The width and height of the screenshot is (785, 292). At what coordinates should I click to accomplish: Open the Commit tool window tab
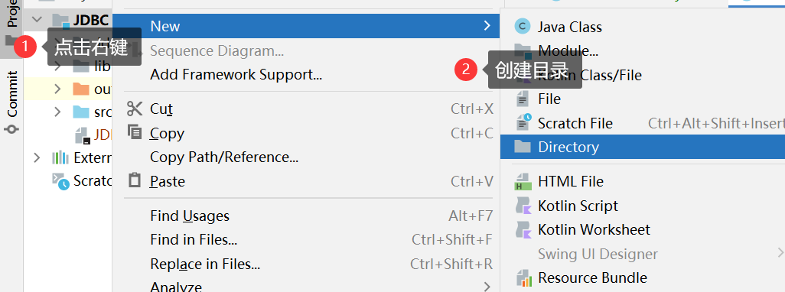pyautogui.click(x=12, y=102)
